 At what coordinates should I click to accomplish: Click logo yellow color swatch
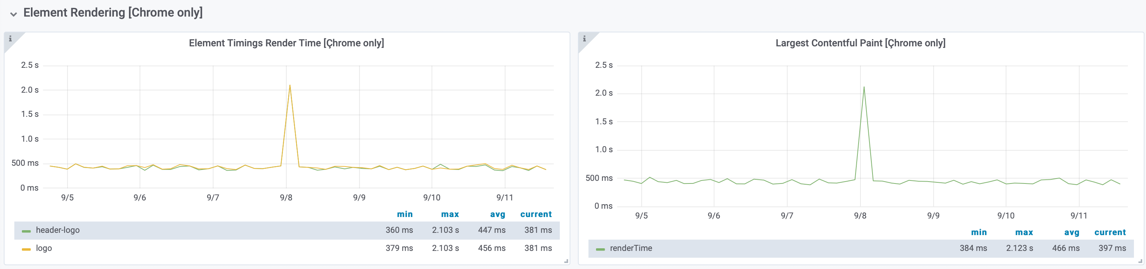point(26,249)
